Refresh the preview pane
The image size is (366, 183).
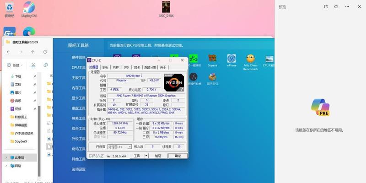336,7
